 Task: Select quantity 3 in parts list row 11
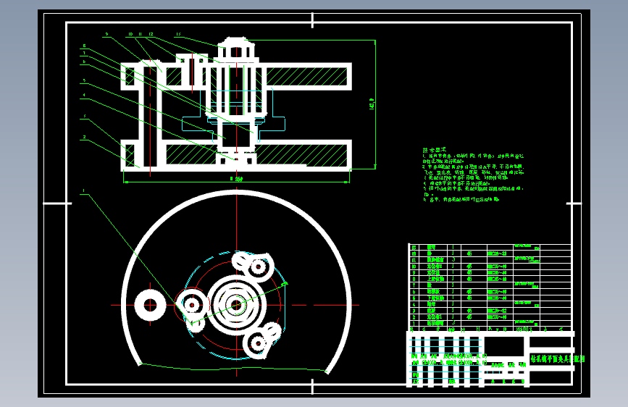coord(453,260)
